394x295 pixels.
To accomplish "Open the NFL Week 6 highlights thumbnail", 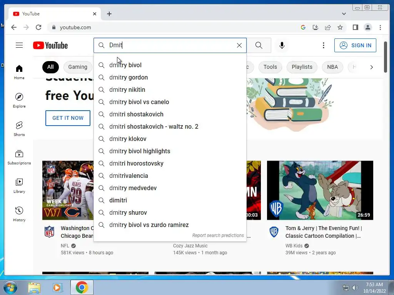I will point(68,190).
